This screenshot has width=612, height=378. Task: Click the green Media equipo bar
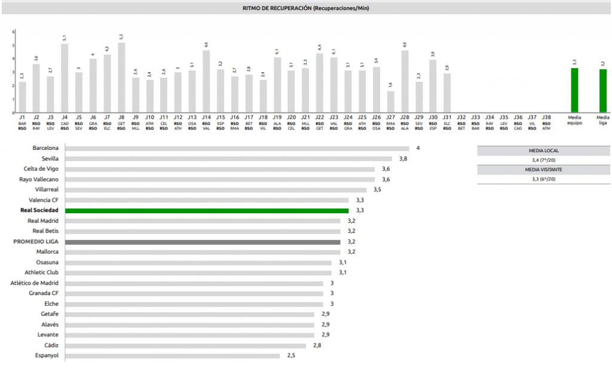pos(574,90)
